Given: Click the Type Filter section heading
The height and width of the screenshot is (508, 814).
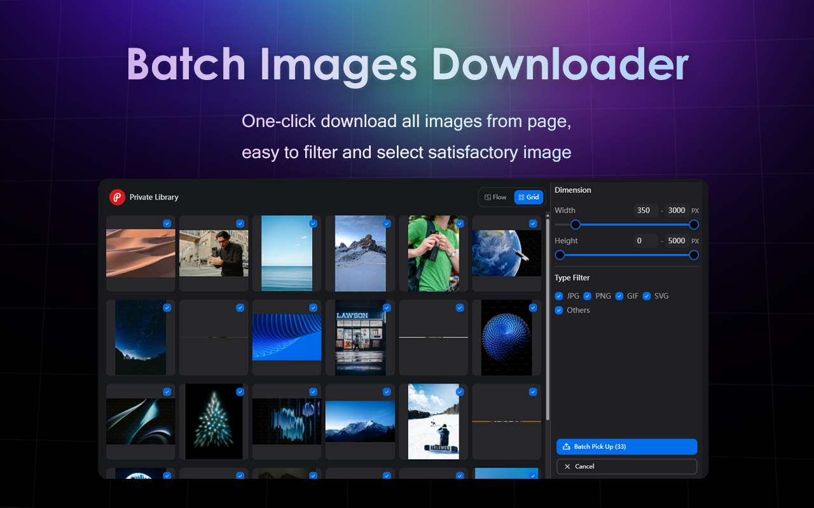Looking at the screenshot, I should pyautogui.click(x=572, y=278).
